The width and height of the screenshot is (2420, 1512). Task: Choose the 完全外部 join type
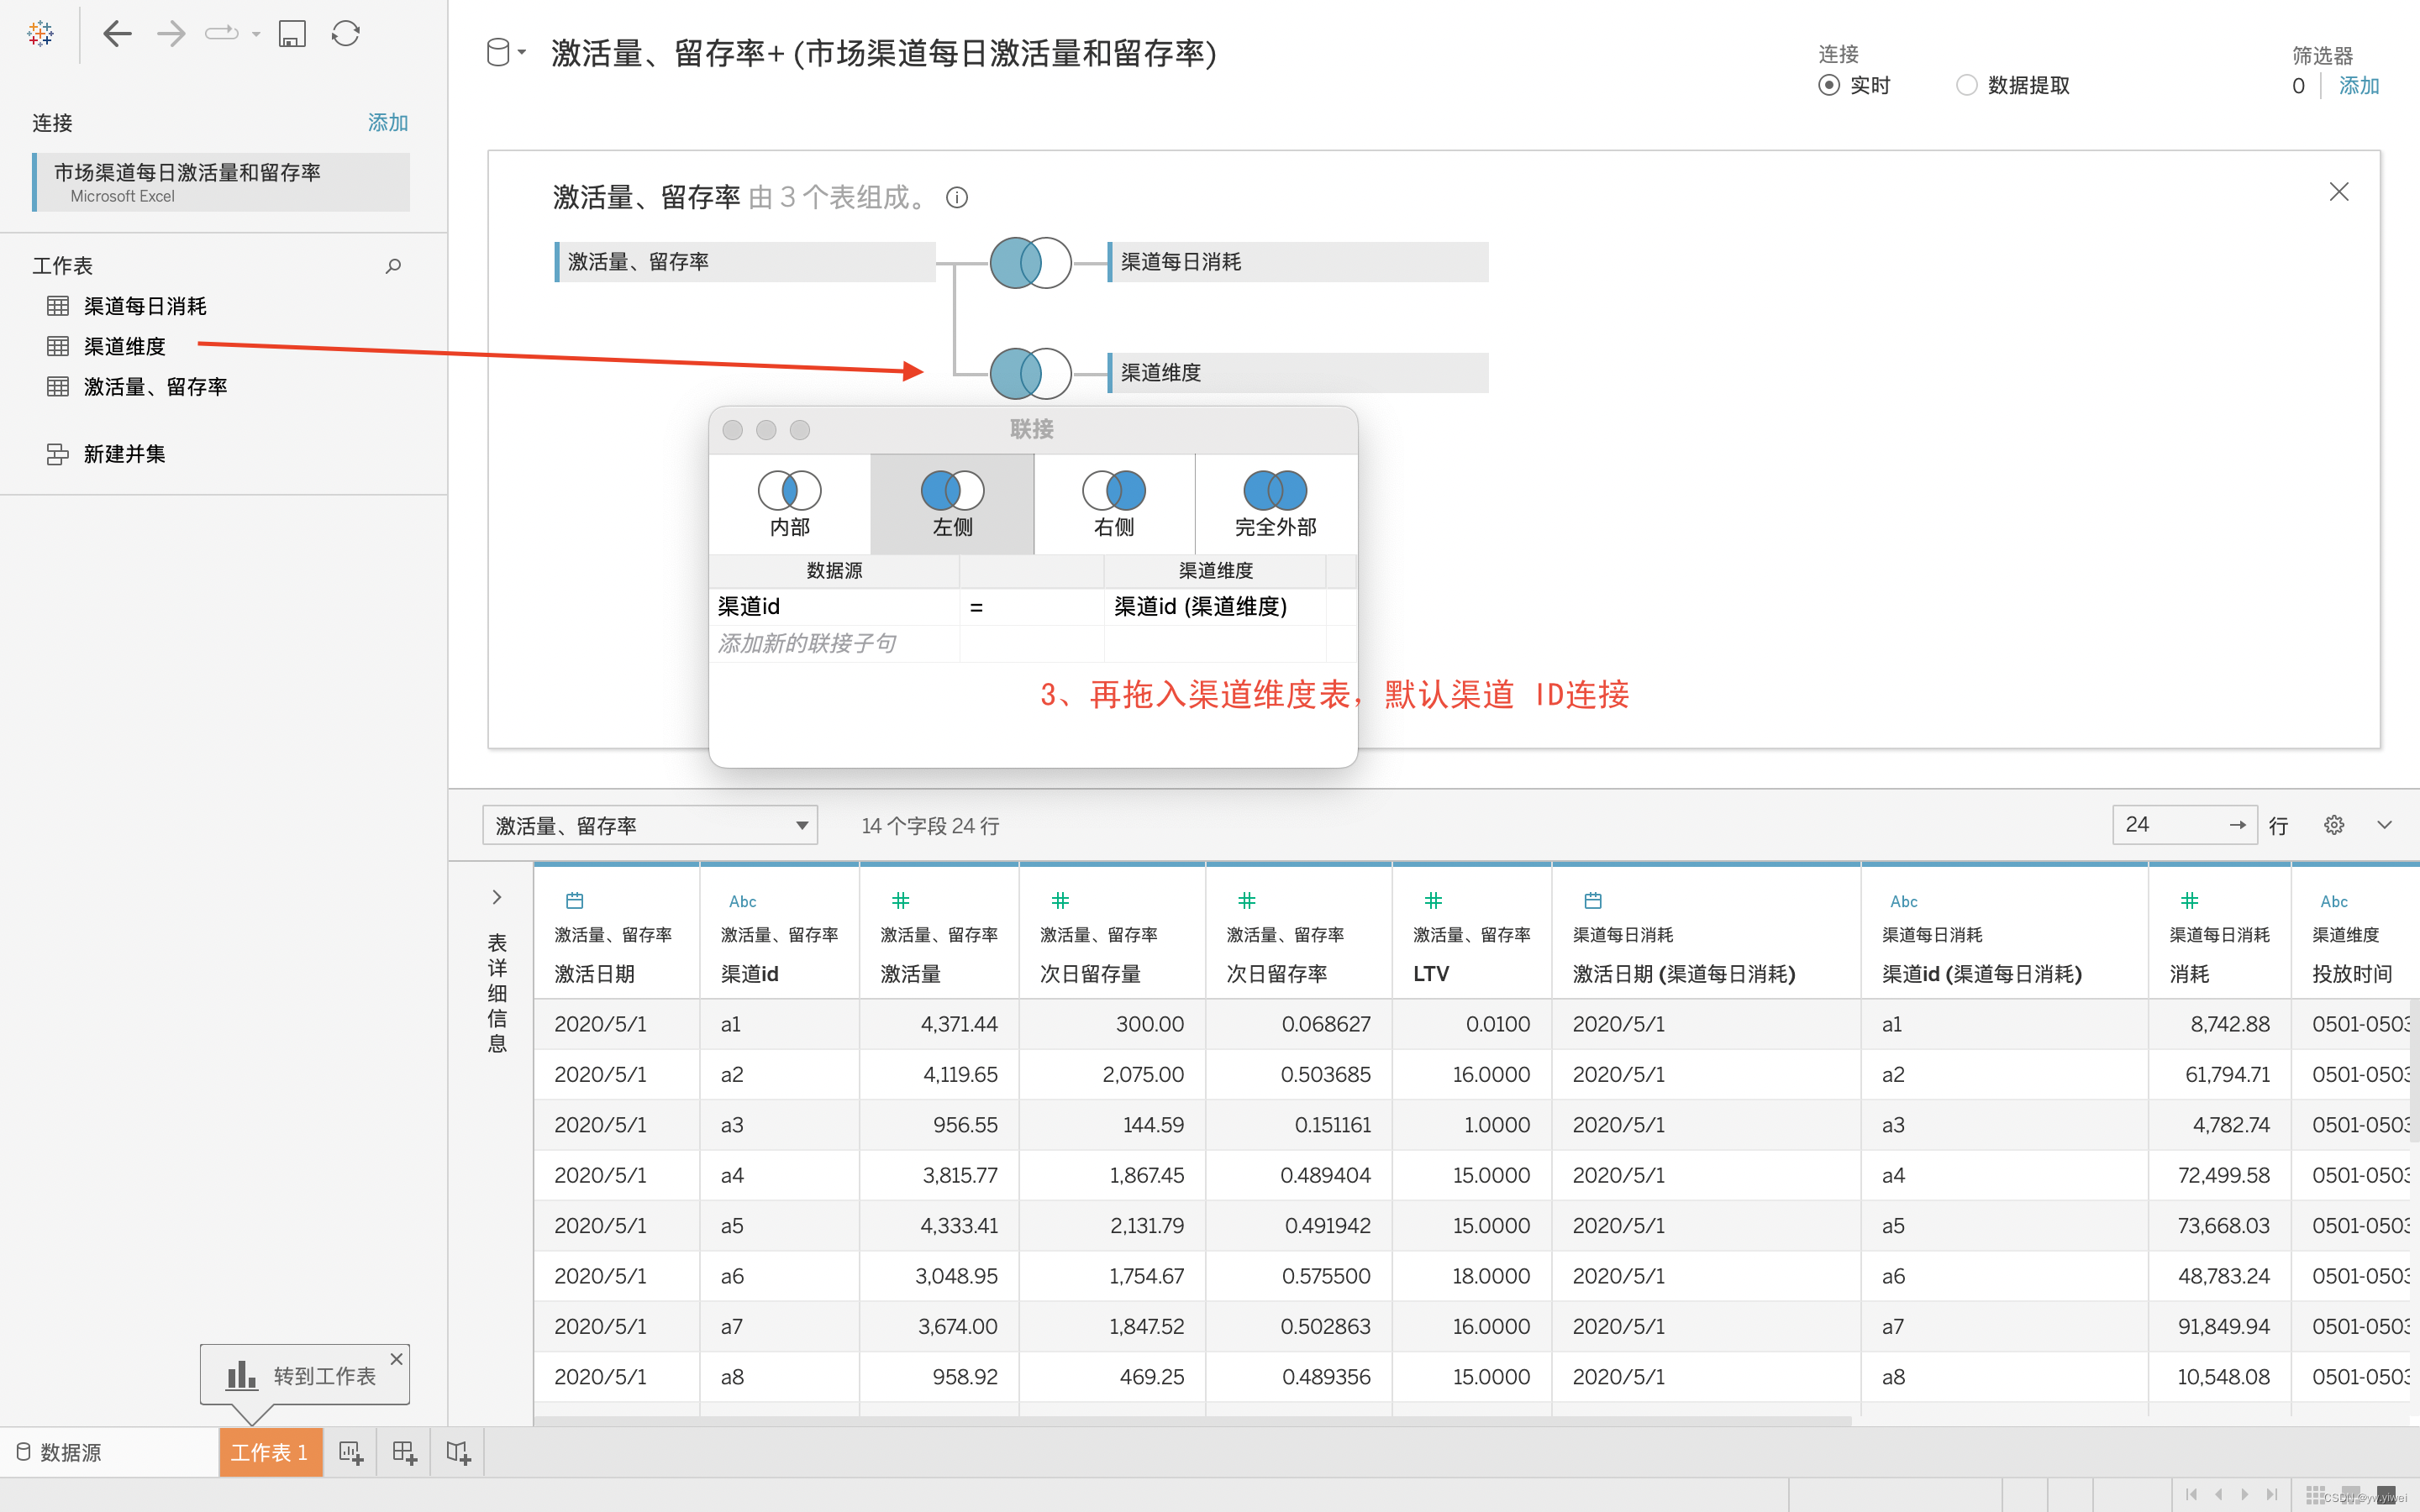pyautogui.click(x=1275, y=503)
